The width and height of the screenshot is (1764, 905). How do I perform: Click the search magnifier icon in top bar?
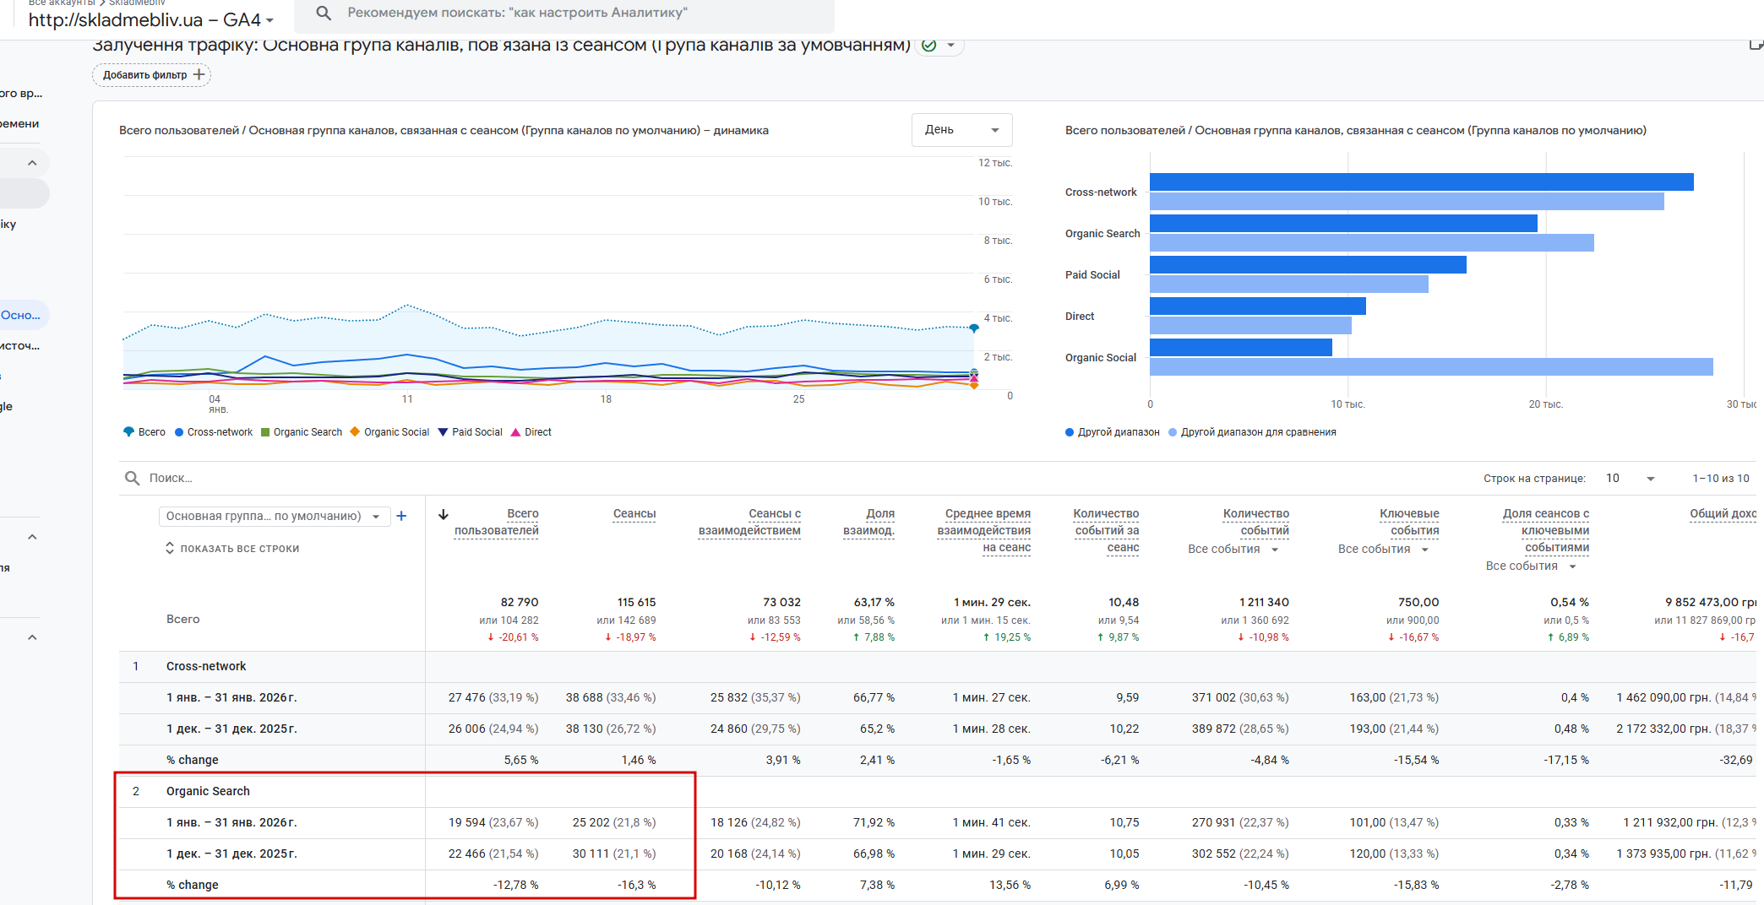coord(323,14)
